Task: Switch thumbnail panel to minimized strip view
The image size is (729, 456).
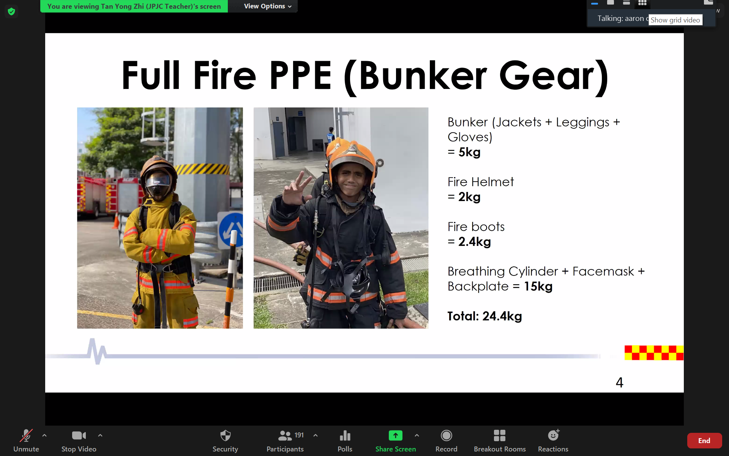Action: 595,3
